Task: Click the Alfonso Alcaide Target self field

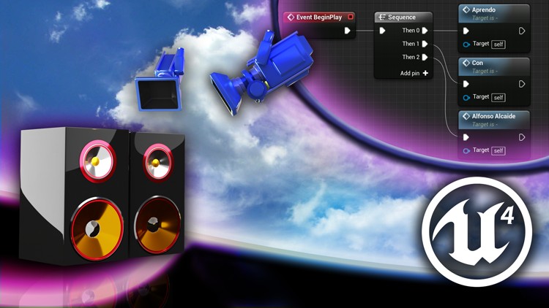Action: pyautogui.click(x=498, y=150)
